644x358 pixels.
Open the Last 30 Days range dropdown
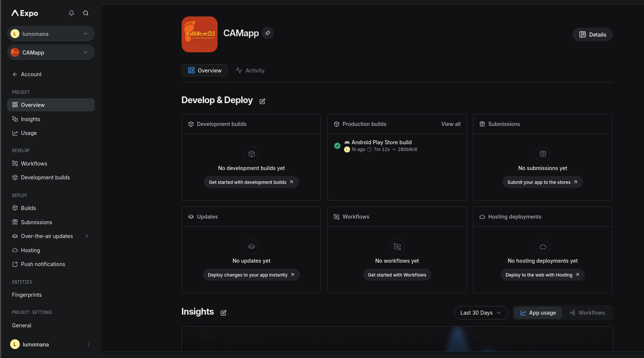point(481,313)
